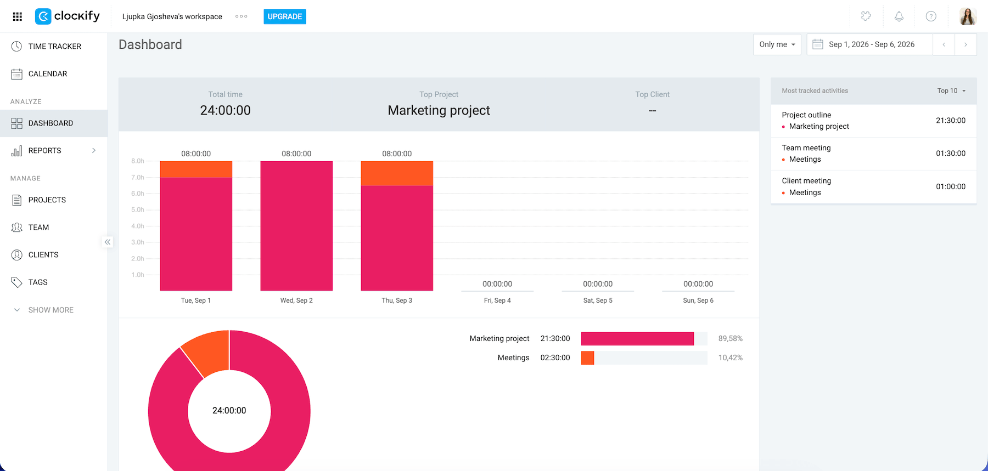Click orange segment of Tue, Sep 1 bar
The image size is (988, 471).
196,169
